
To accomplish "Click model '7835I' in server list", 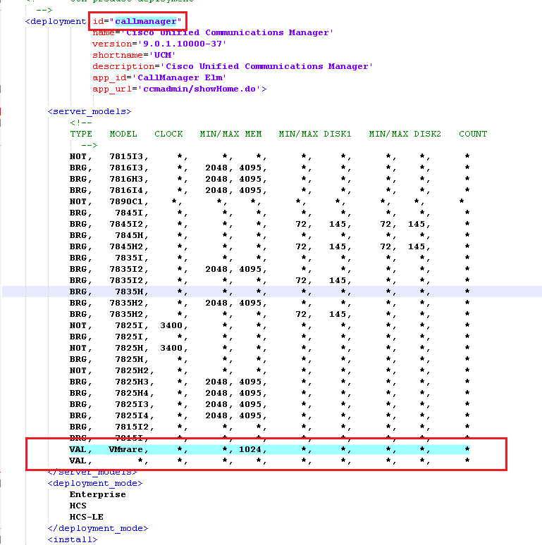I will coord(129,258).
